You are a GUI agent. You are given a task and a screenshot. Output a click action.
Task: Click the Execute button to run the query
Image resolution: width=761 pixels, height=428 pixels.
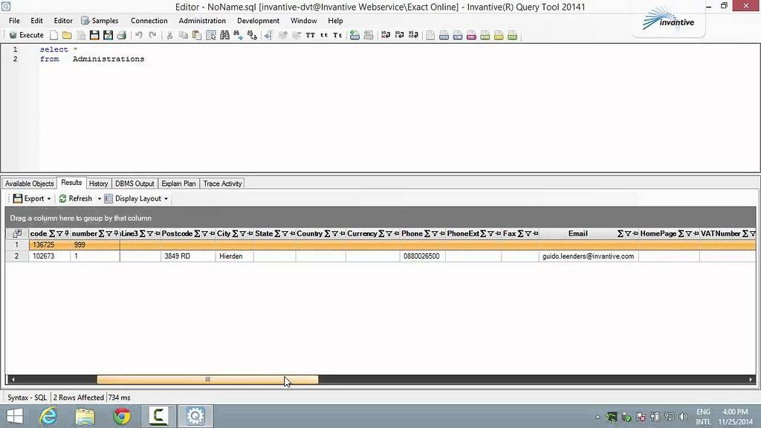click(27, 34)
